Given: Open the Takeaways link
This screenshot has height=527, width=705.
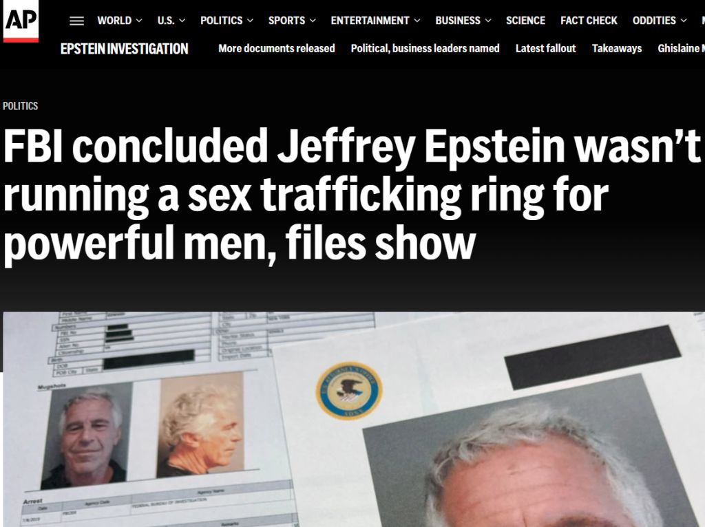Looking at the screenshot, I should (x=617, y=49).
